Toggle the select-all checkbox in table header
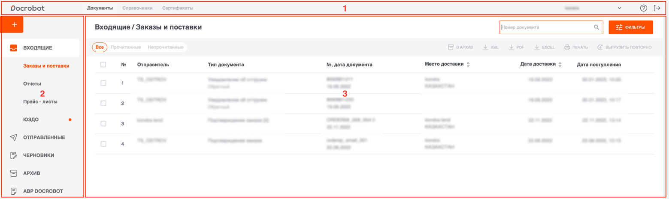The image size is (669, 199). click(103, 65)
